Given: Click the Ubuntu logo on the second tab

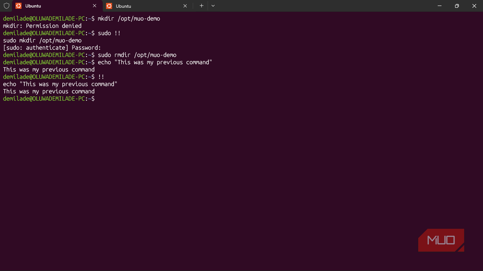Looking at the screenshot, I should coord(109,6).
